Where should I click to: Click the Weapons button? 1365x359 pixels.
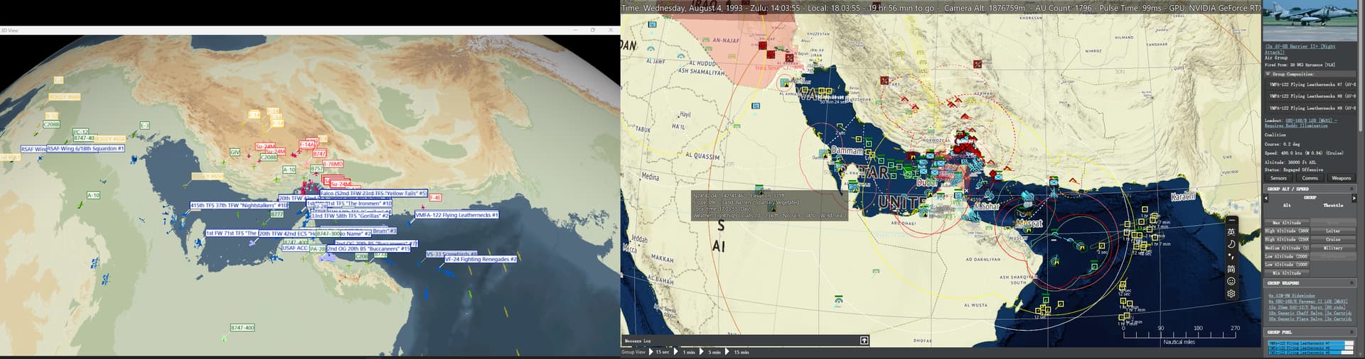tap(1341, 178)
